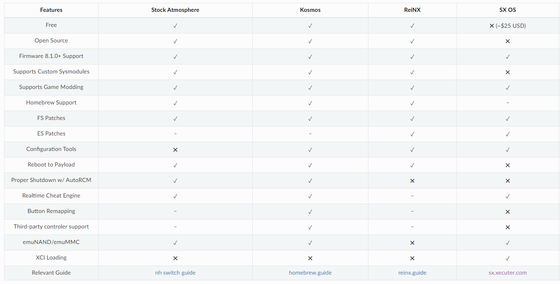Viewport: 560px width, 284px height.
Task: Select the Proper Shutdown w/ AutoRCM label
Action: point(51,180)
